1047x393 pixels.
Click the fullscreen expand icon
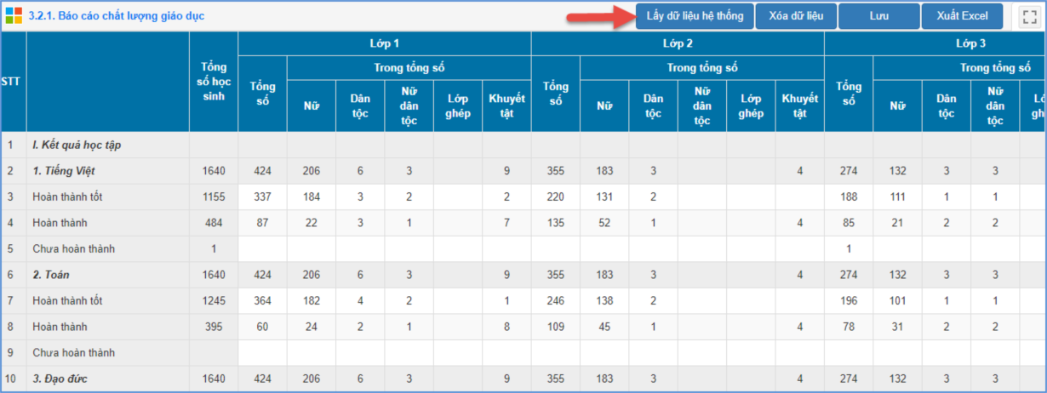pyautogui.click(x=1029, y=16)
